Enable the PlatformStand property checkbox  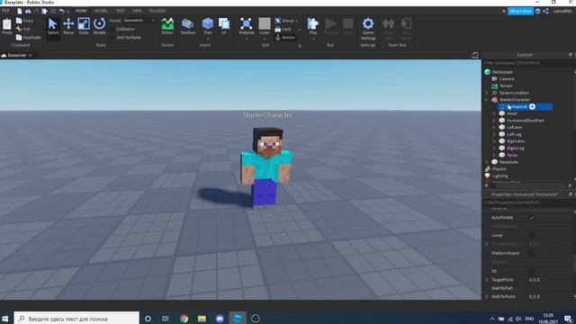pyautogui.click(x=532, y=253)
